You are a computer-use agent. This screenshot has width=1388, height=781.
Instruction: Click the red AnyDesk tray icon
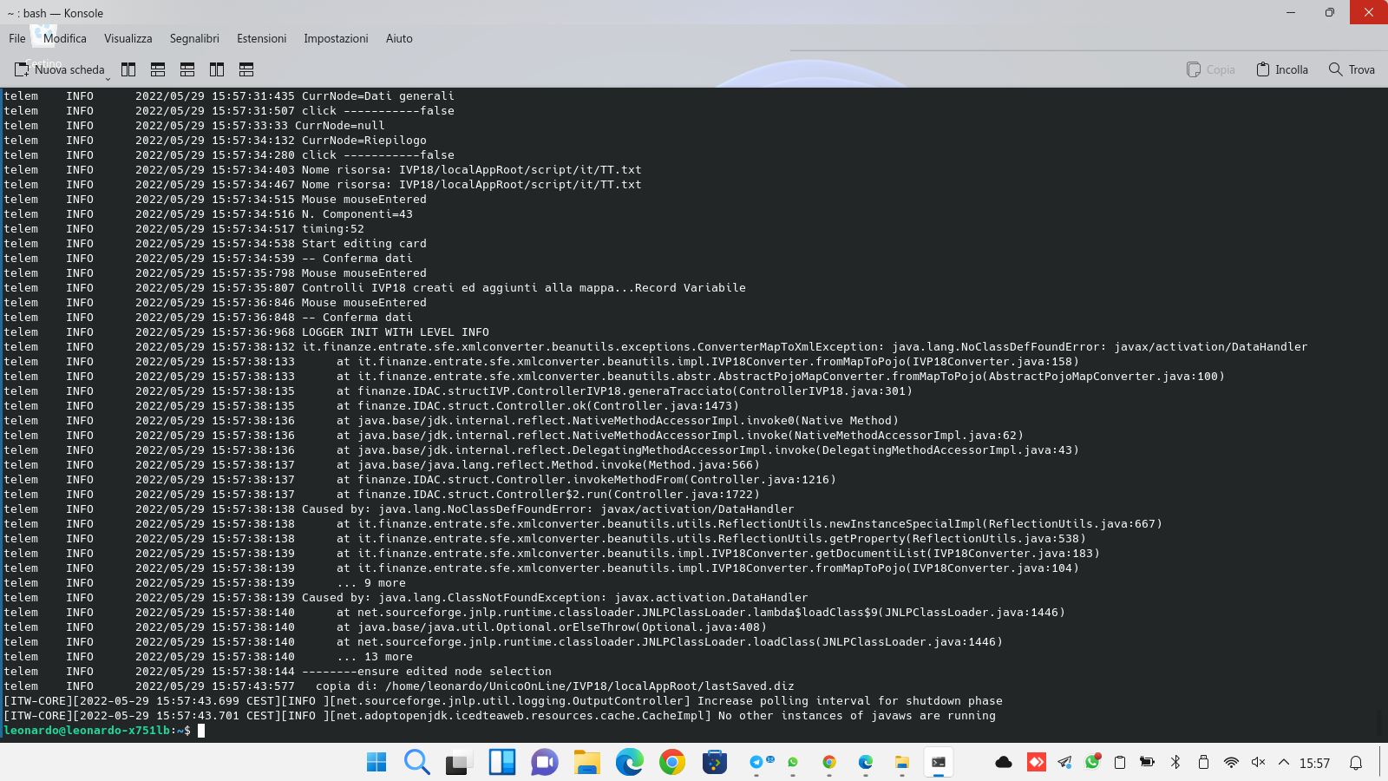1037,763
